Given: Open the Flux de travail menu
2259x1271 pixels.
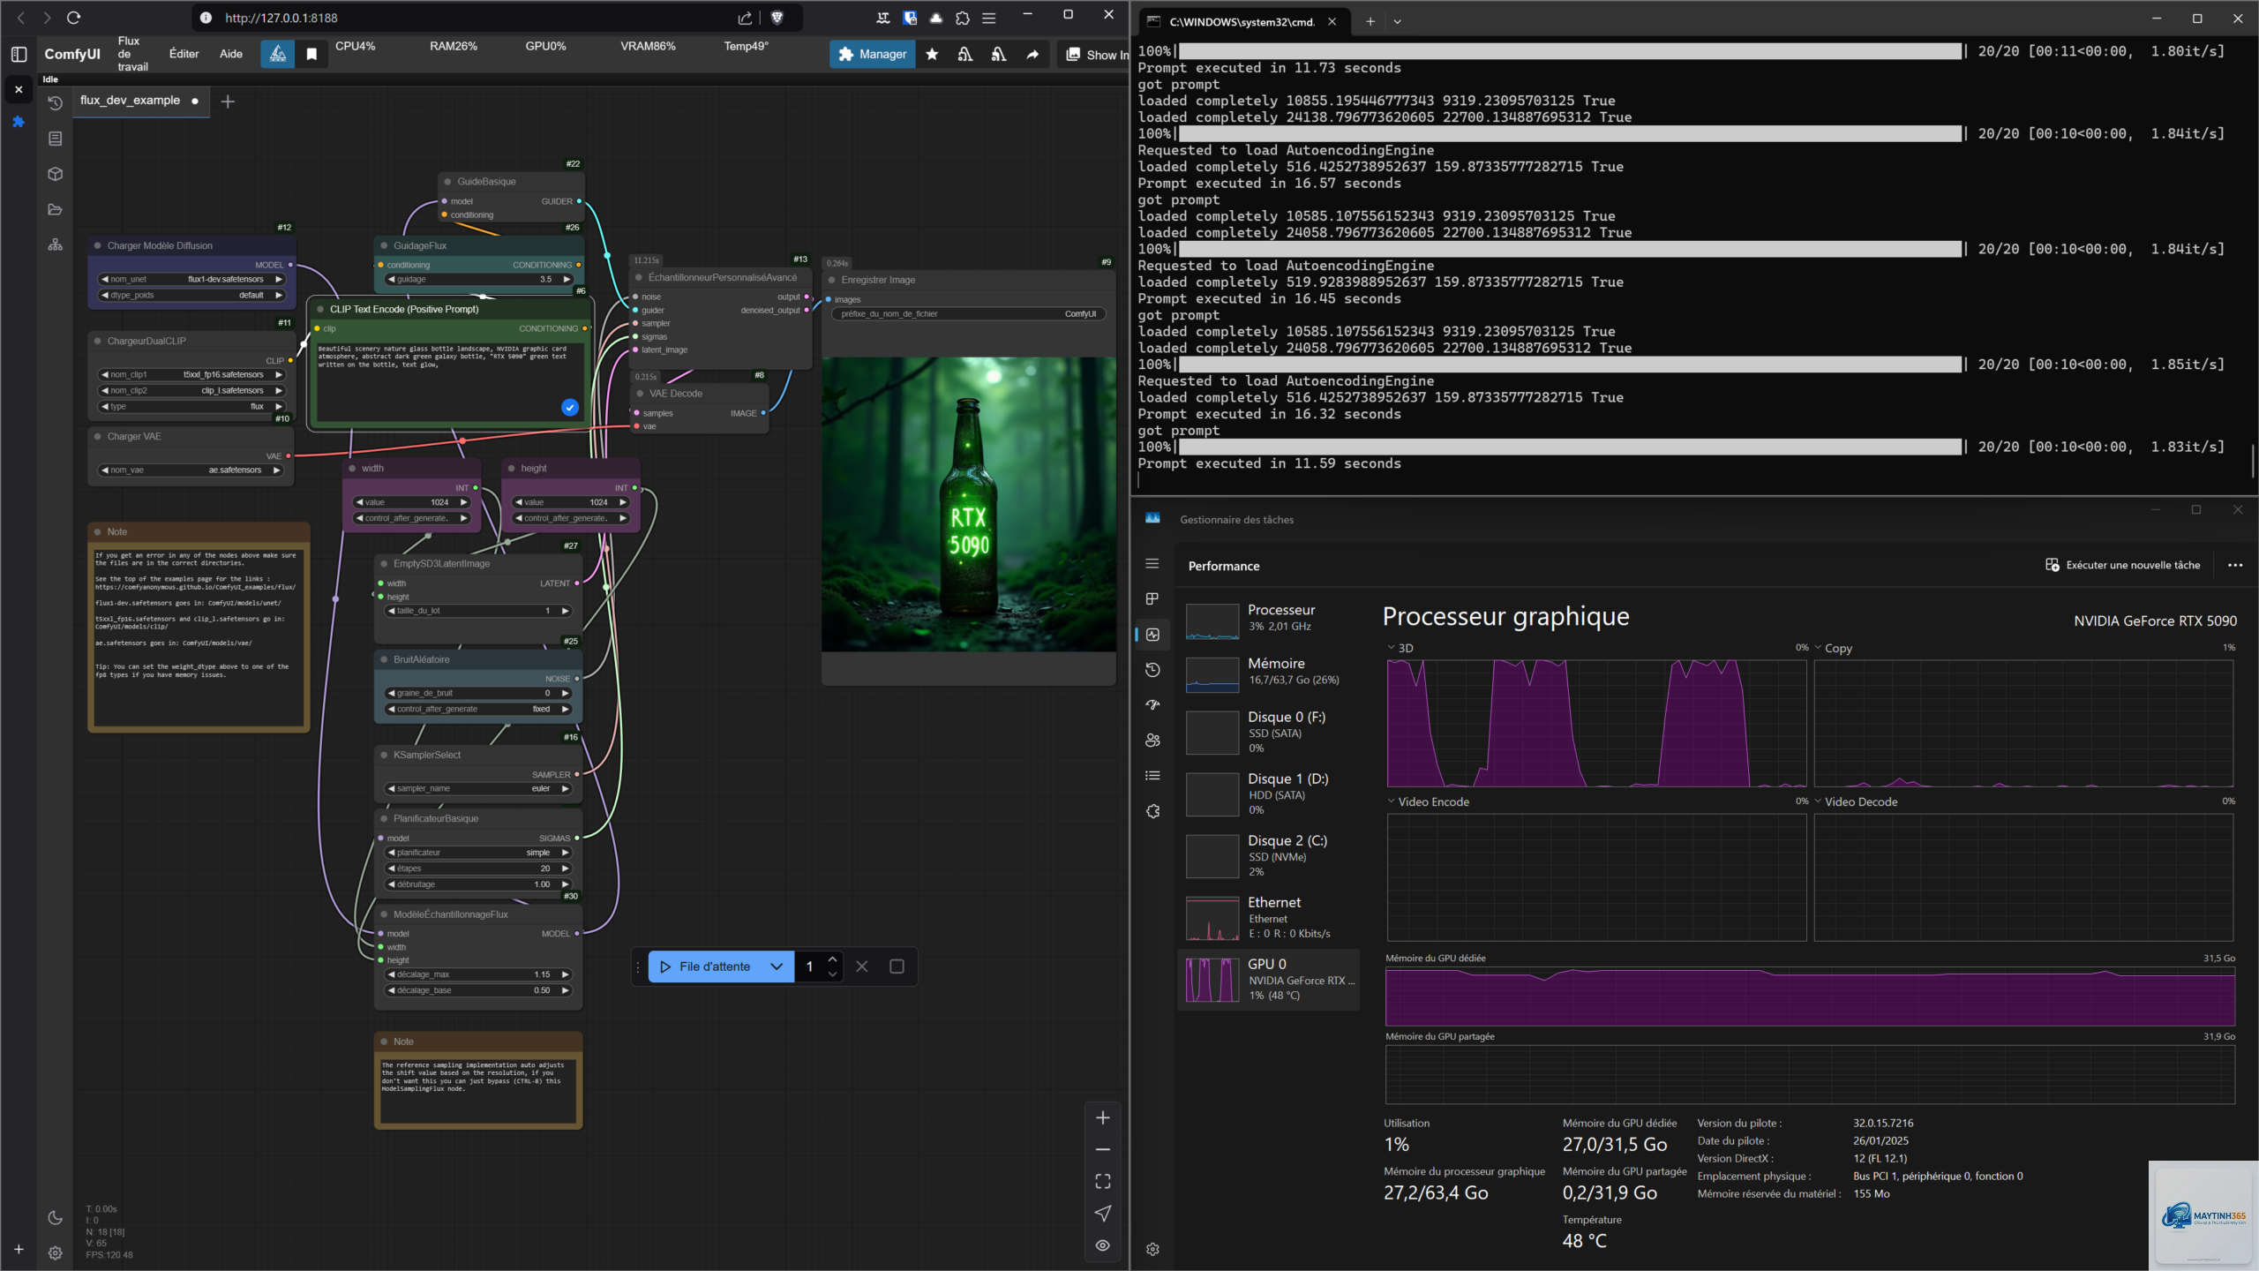Looking at the screenshot, I should [133, 54].
